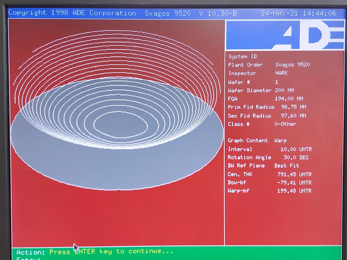Click Sec Fid Radius value "97.60 MM"
Viewport: 347px width, 260px height.
pos(294,116)
